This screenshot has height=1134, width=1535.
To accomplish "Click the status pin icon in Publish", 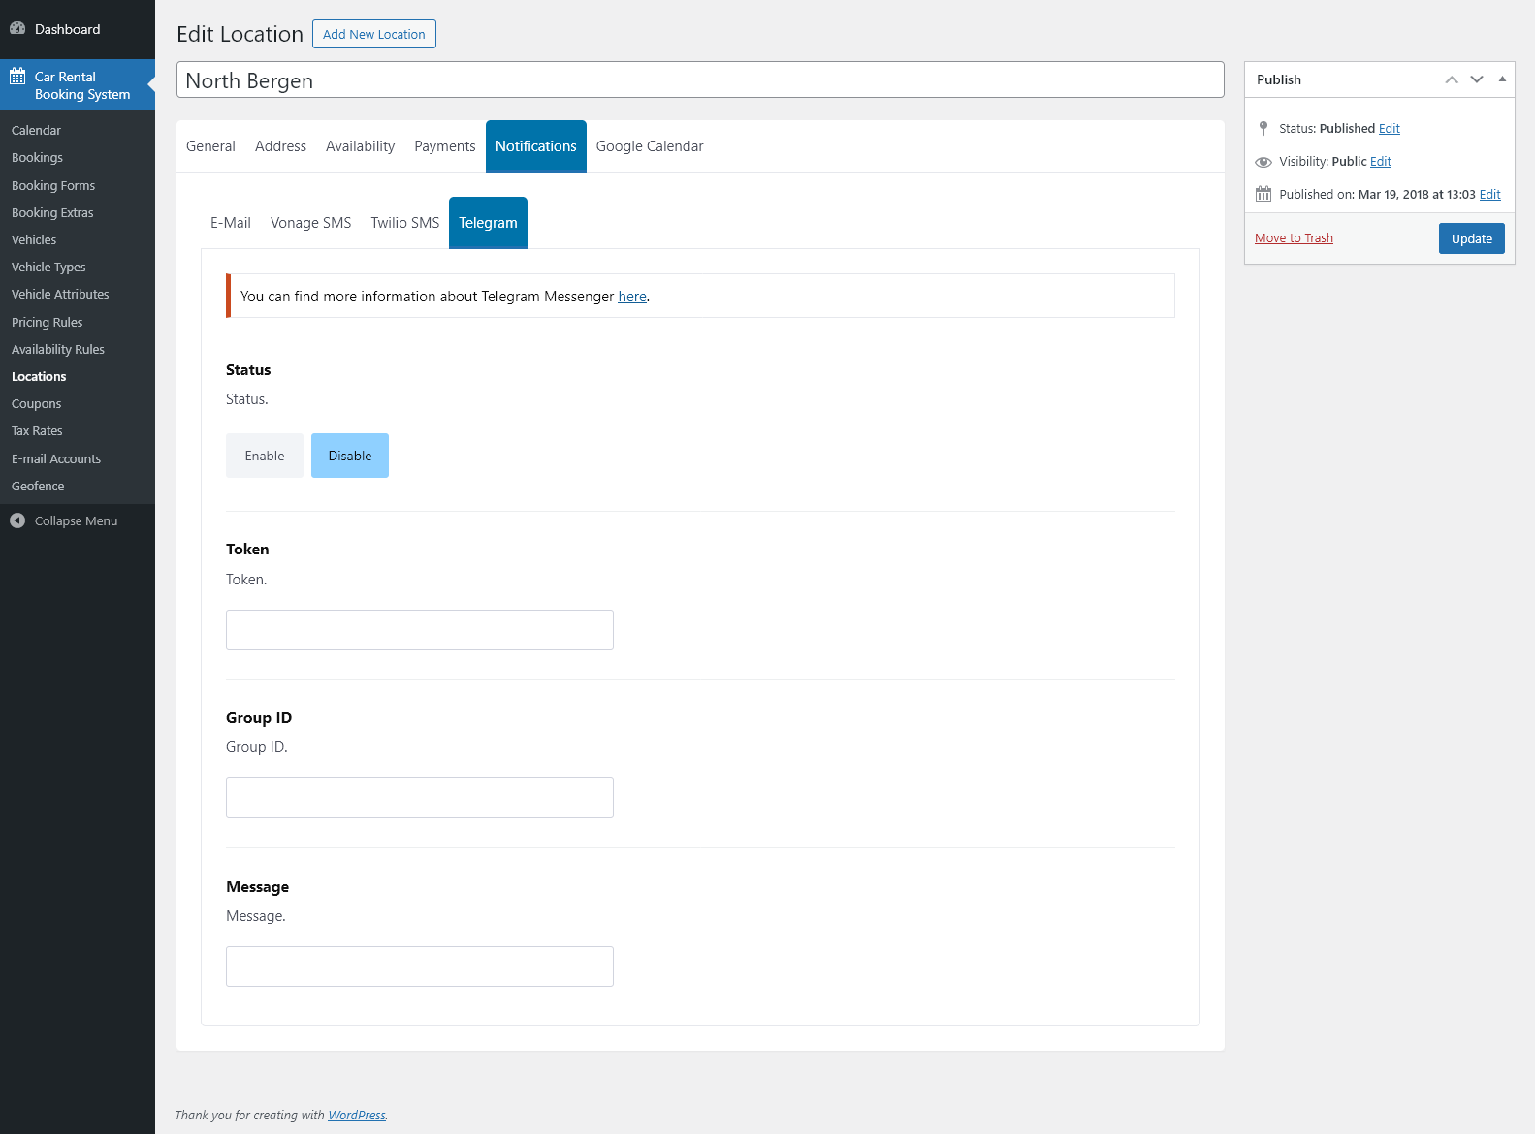I will (1263, 128).
